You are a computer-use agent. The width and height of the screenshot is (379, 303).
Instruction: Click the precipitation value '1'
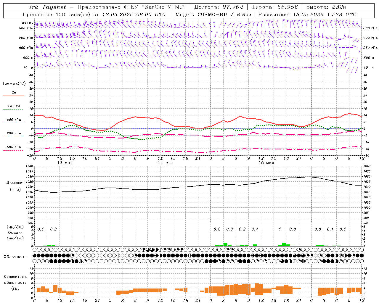(280, 229)
